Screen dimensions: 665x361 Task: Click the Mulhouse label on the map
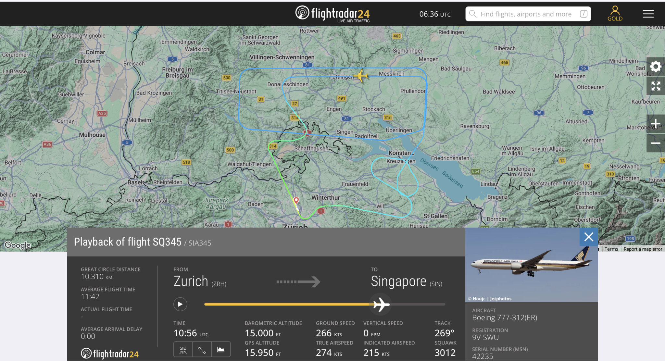92,135
